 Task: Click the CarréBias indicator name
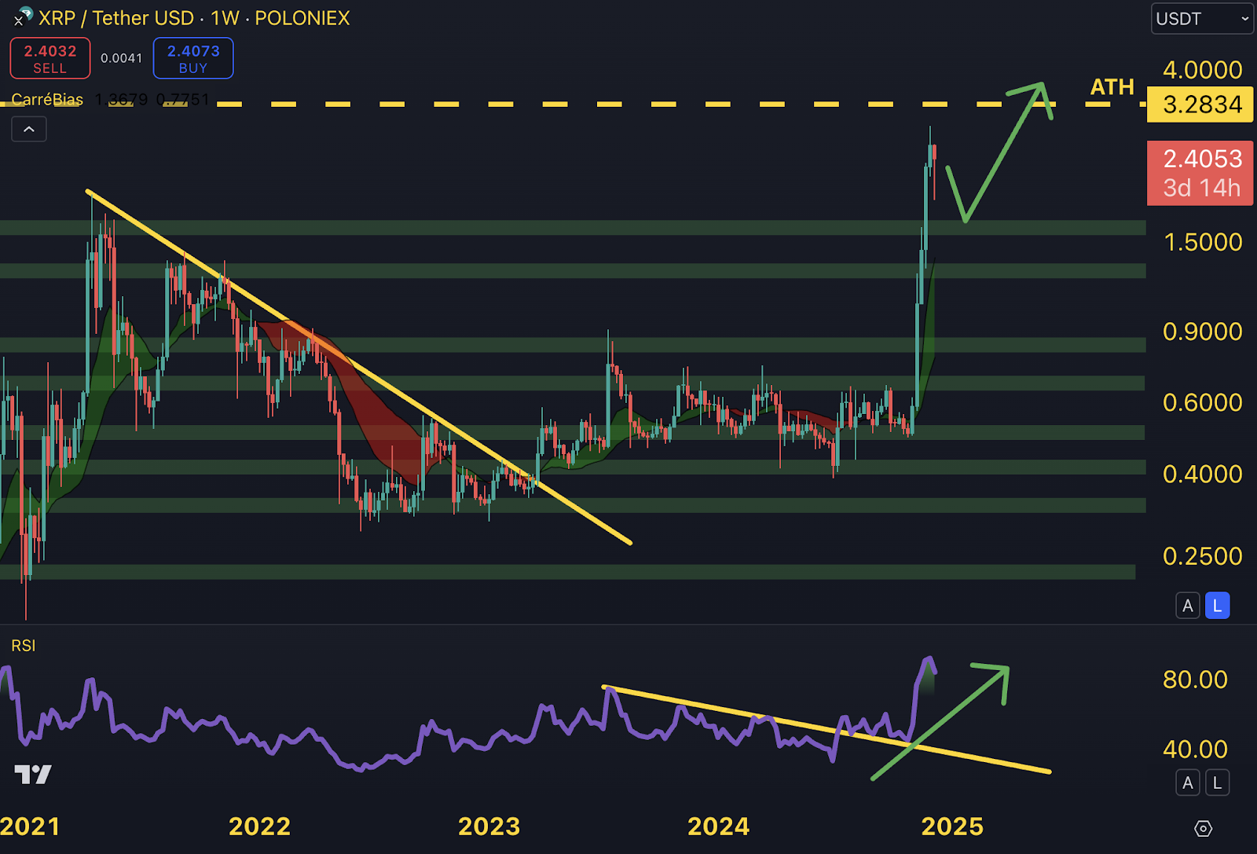[46, 100]
